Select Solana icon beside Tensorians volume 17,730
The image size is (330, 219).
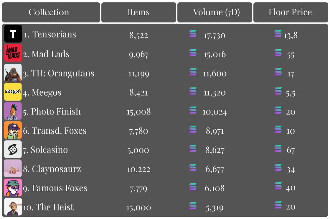click(193, 34)
